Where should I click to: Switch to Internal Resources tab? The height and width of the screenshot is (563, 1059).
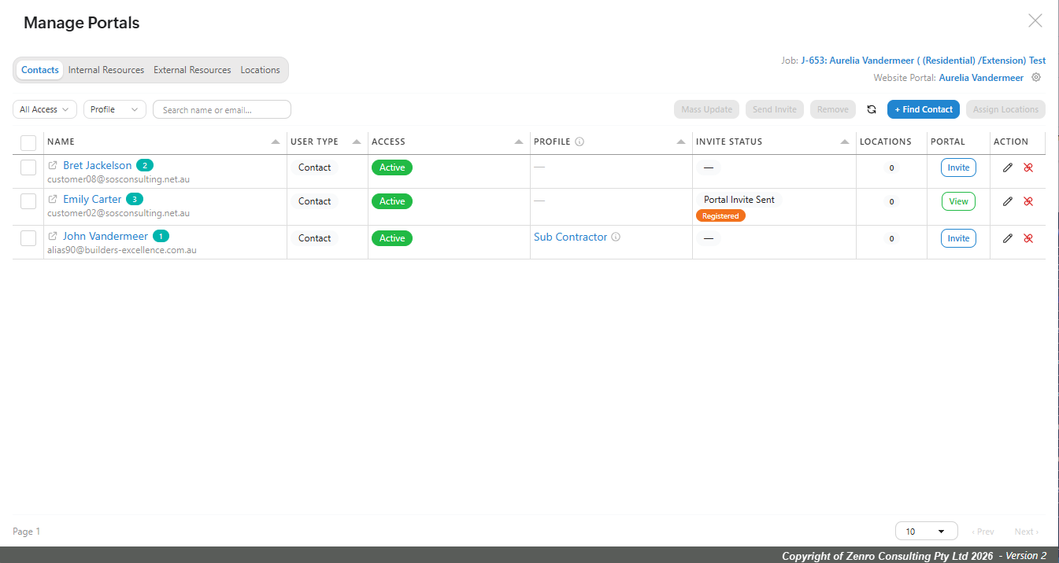106,70
